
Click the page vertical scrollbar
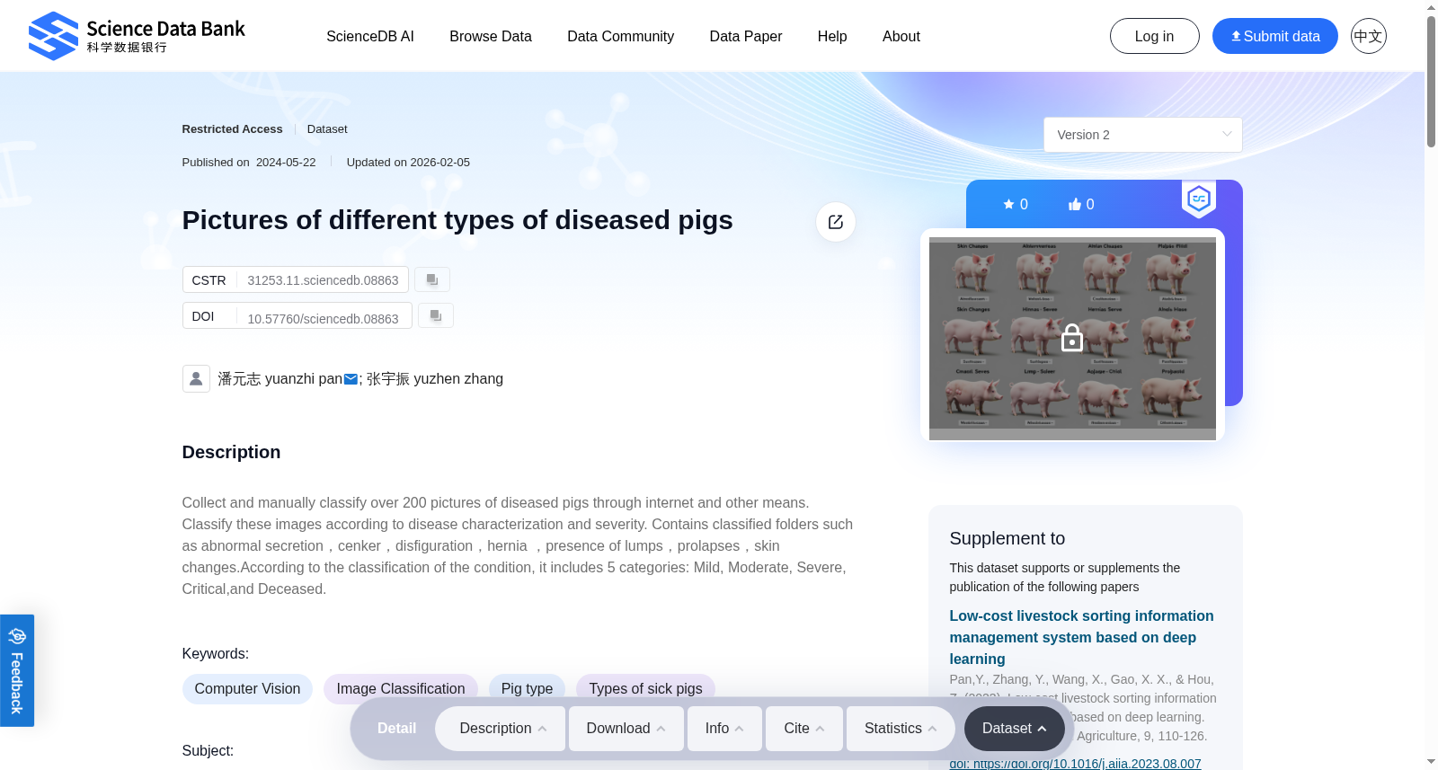tap(1431, 81)
